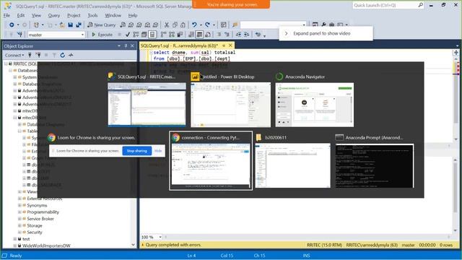Viewport: 462px width, 260px height.
Task: Open the Object Explorer window position dropdown arrow
Action: click(x=119, y=46)
